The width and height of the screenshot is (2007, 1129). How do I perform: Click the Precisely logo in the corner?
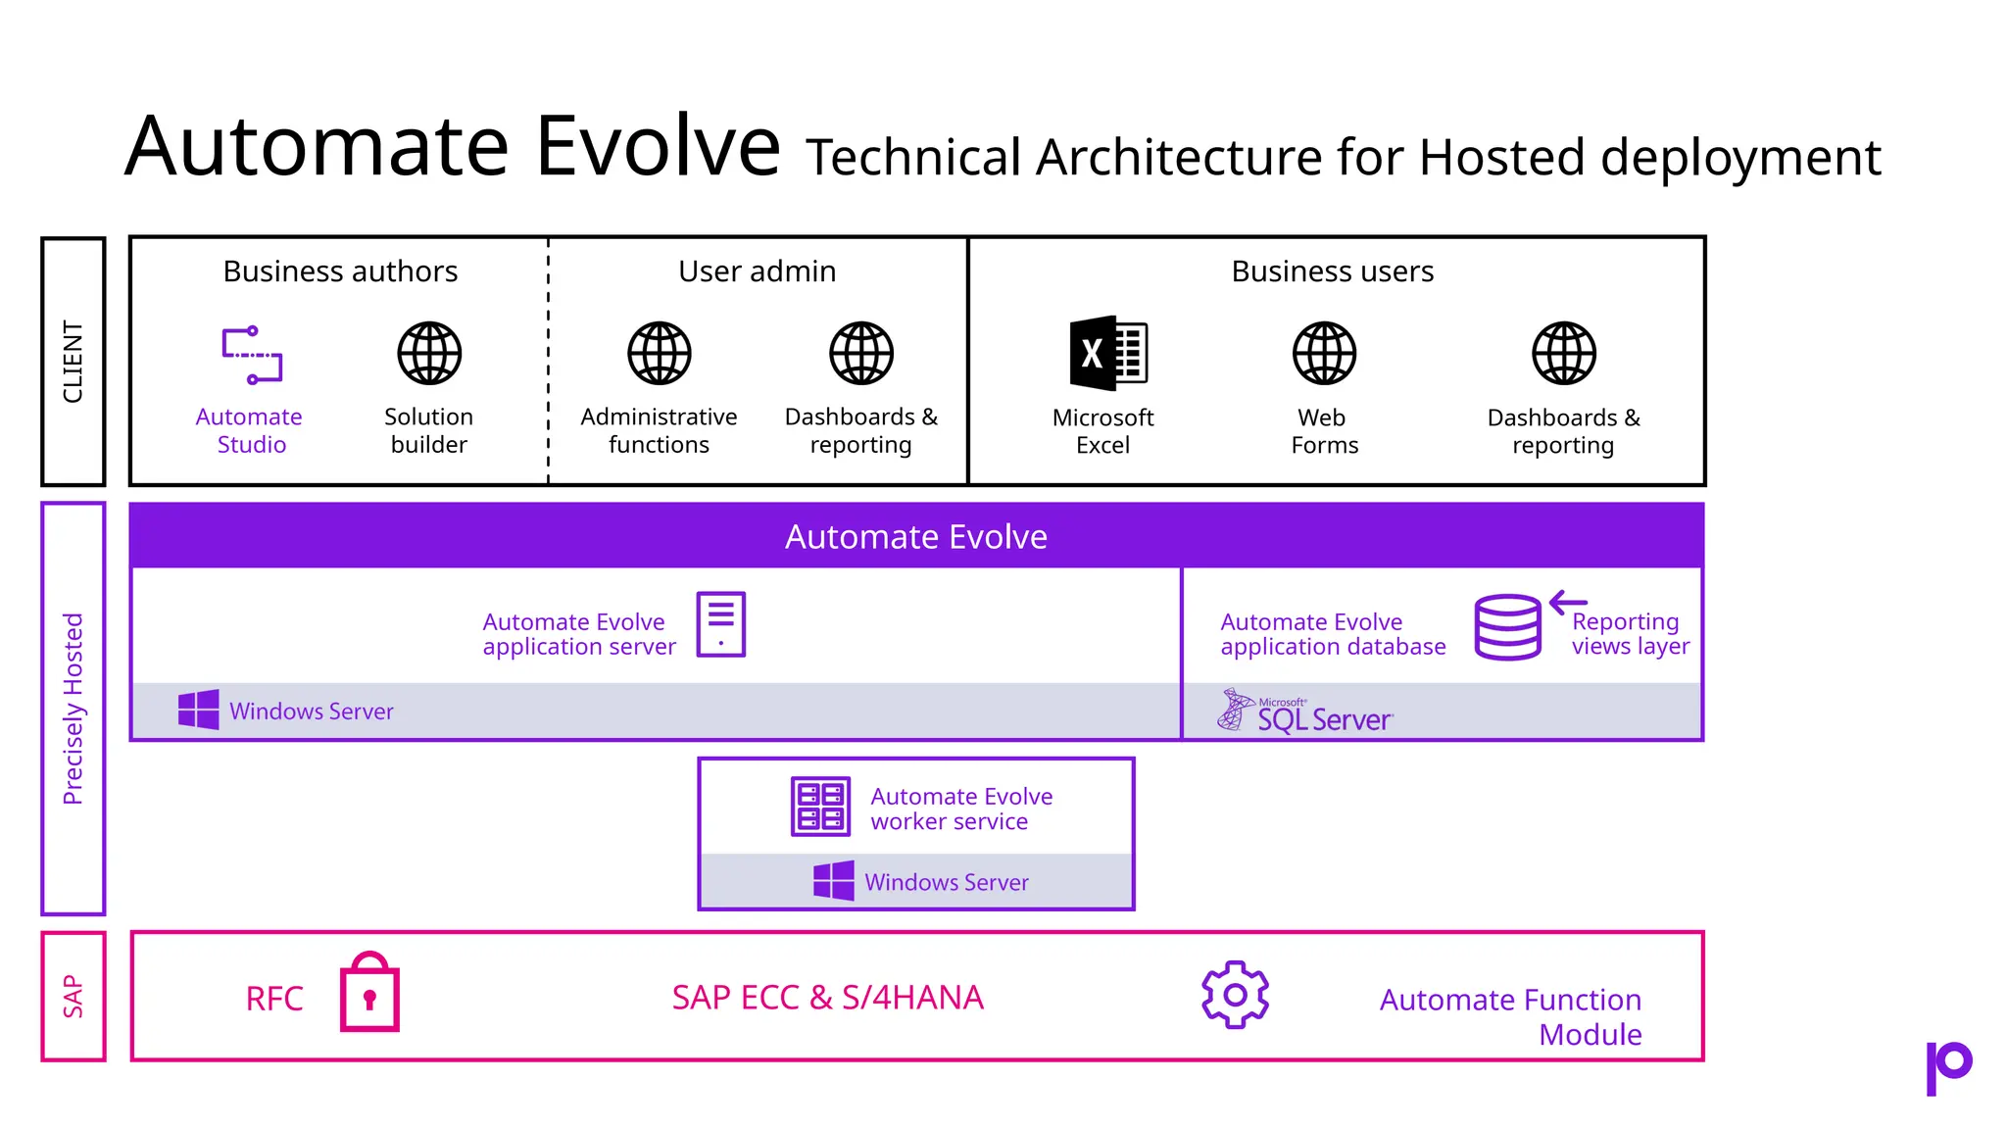[x=1948, y=1066]
